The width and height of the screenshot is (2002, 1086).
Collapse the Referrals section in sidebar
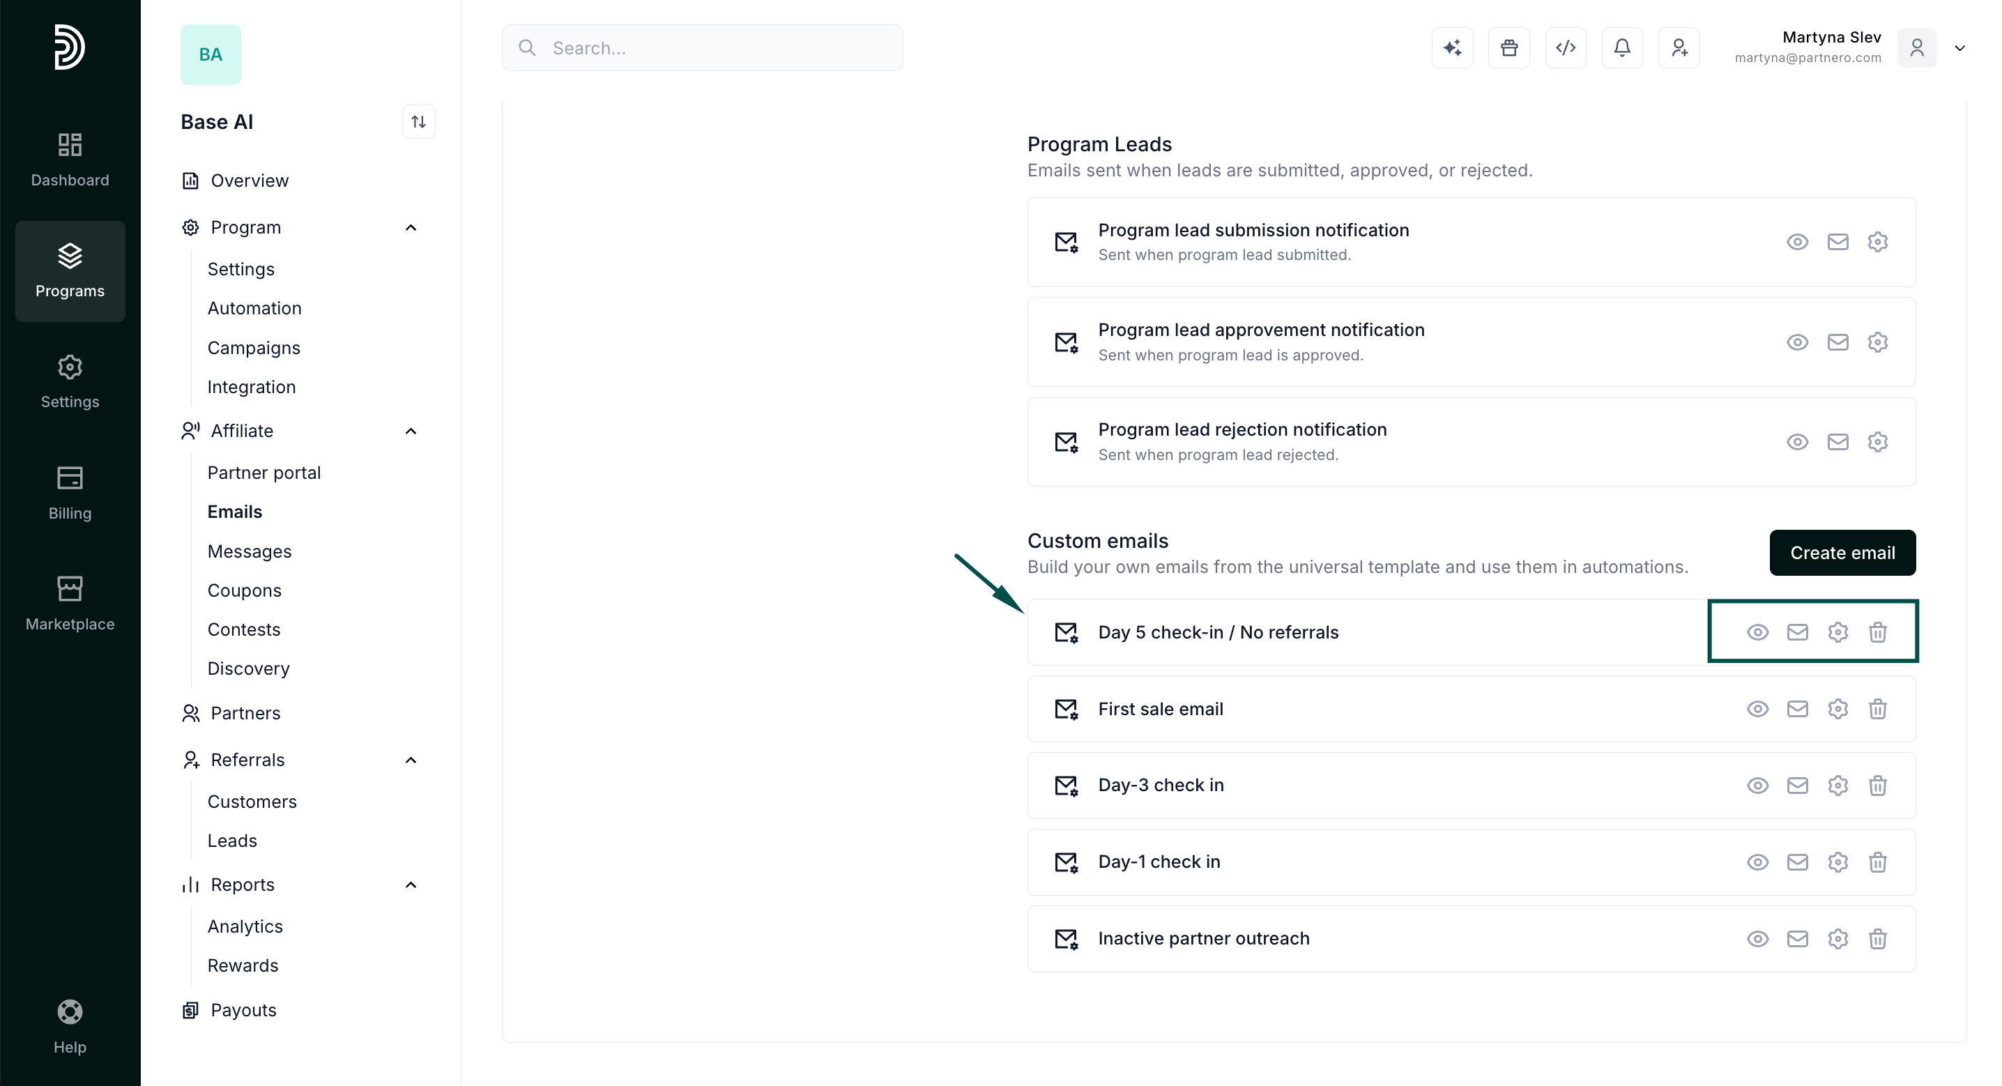click(411, 760)
